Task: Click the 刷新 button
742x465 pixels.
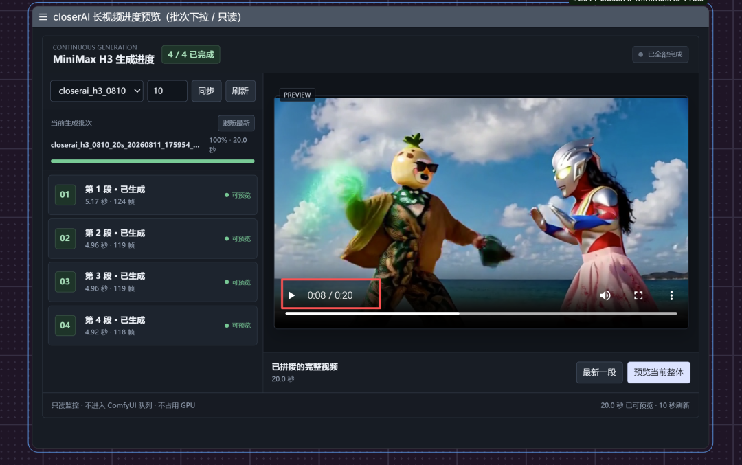Action: 240,91
